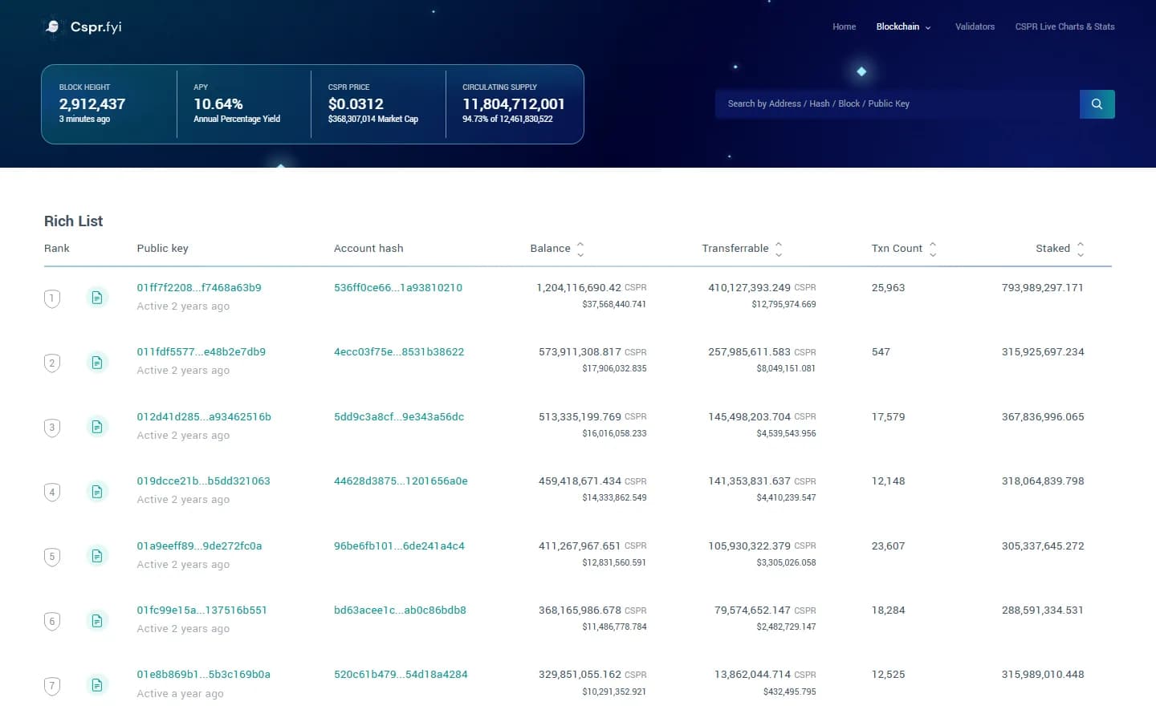Open document icon for rank 5 account
1156x722 pixels.
click(97, 556)
